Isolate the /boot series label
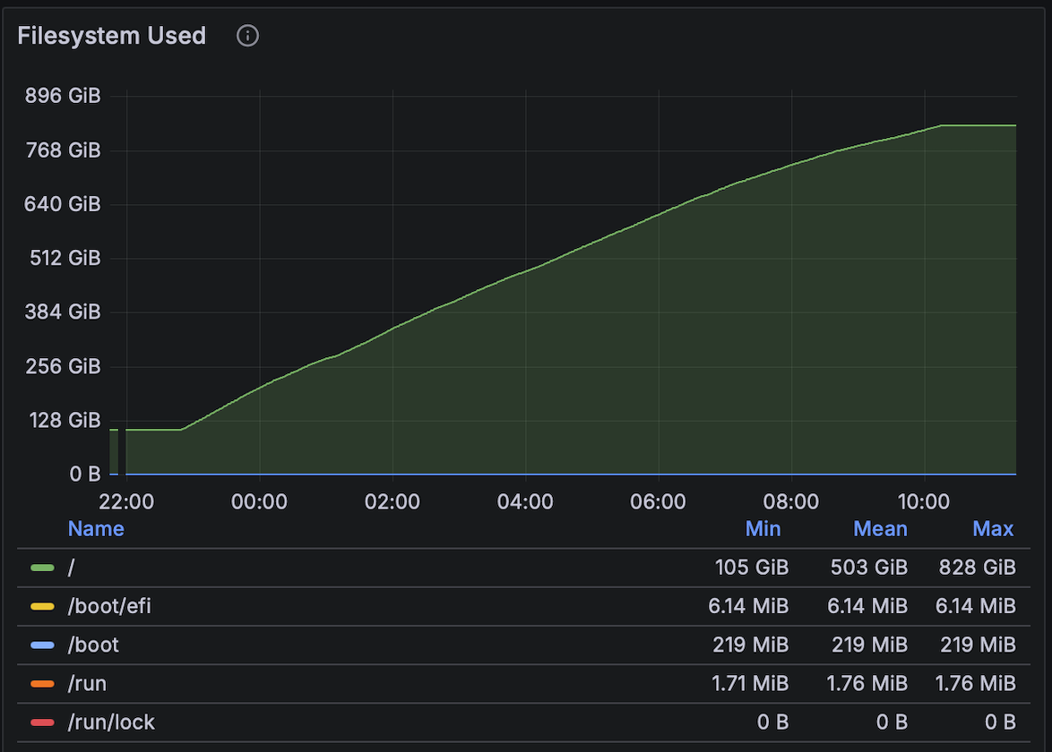Screen dimensions: 1052x752 tap(93, 645)
